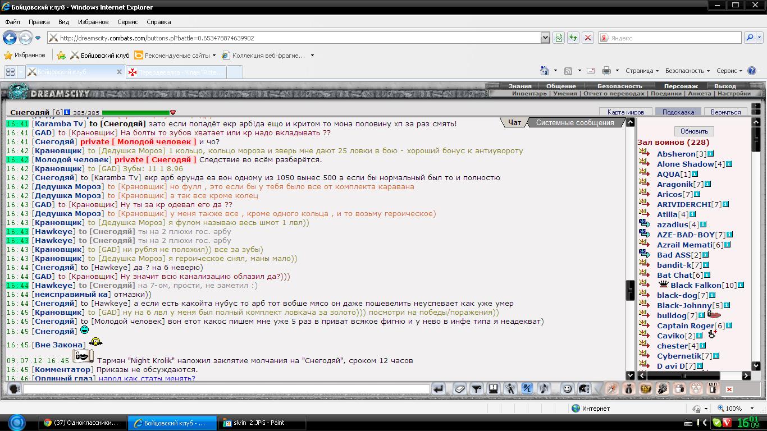This screenshot has height=431, width=767.
Task: Open info icon next to Black Falkon[10]
Action: tap(741, 285)
